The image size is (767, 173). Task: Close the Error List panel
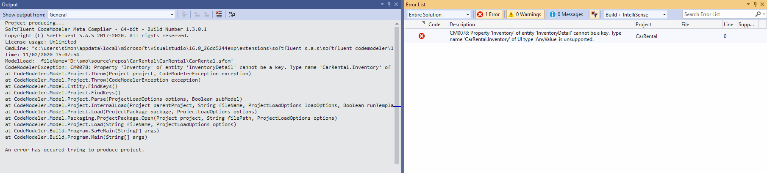762,4
